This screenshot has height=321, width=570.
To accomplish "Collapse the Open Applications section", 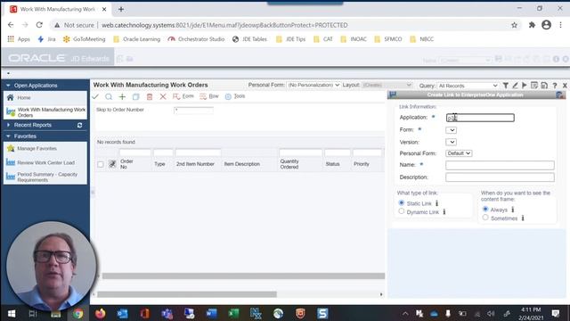I will point(8,86).
